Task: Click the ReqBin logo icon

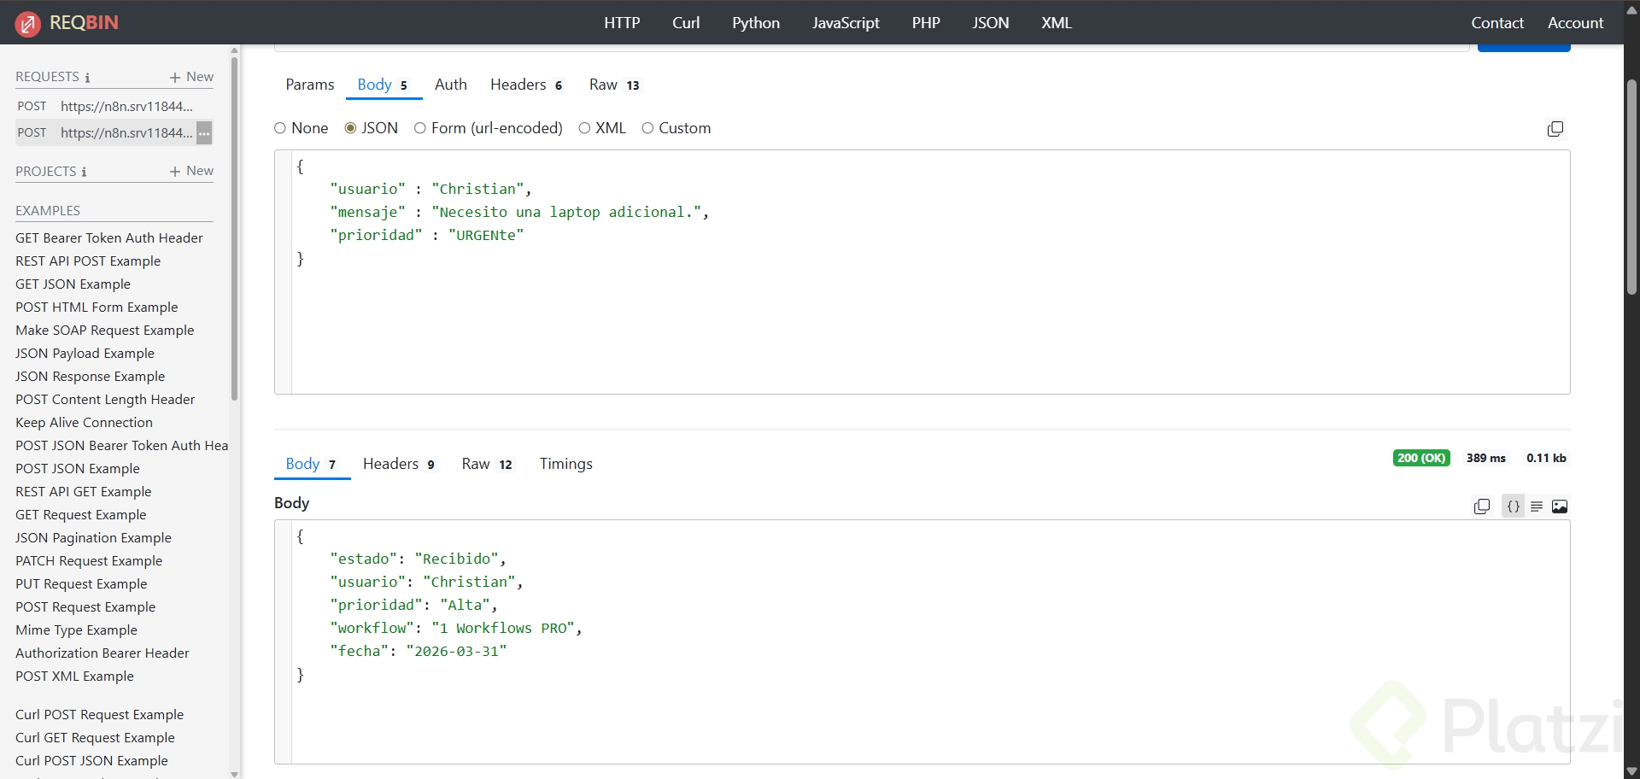Action: [27, 23]
